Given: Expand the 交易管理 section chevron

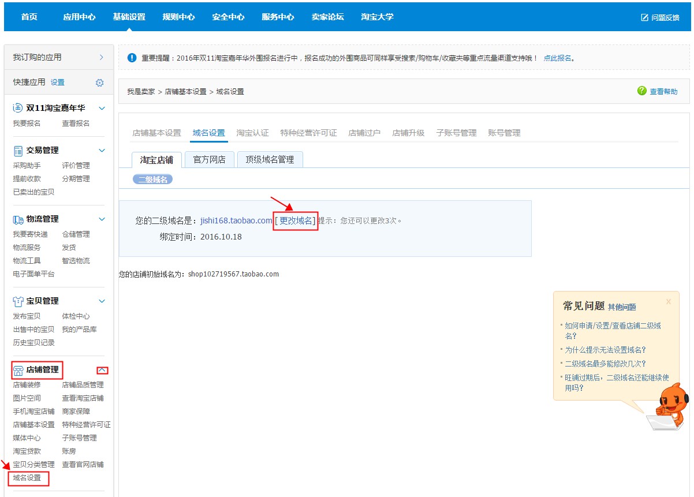Looking at the screenshot, I should pos(101,150).
